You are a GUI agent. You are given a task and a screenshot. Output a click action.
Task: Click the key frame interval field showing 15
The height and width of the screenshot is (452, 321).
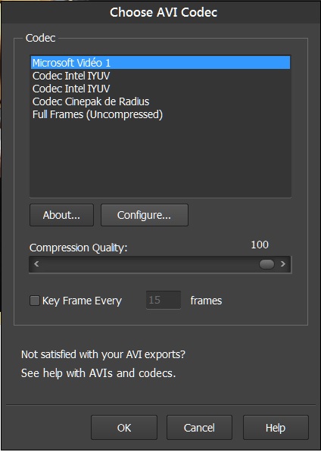coord(164,300)
